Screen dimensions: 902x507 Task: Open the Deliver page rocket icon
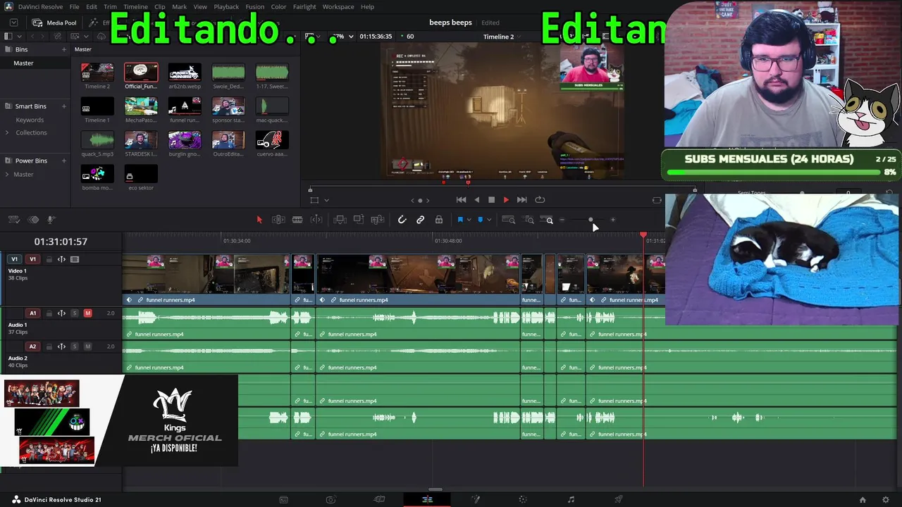(618, 500)
